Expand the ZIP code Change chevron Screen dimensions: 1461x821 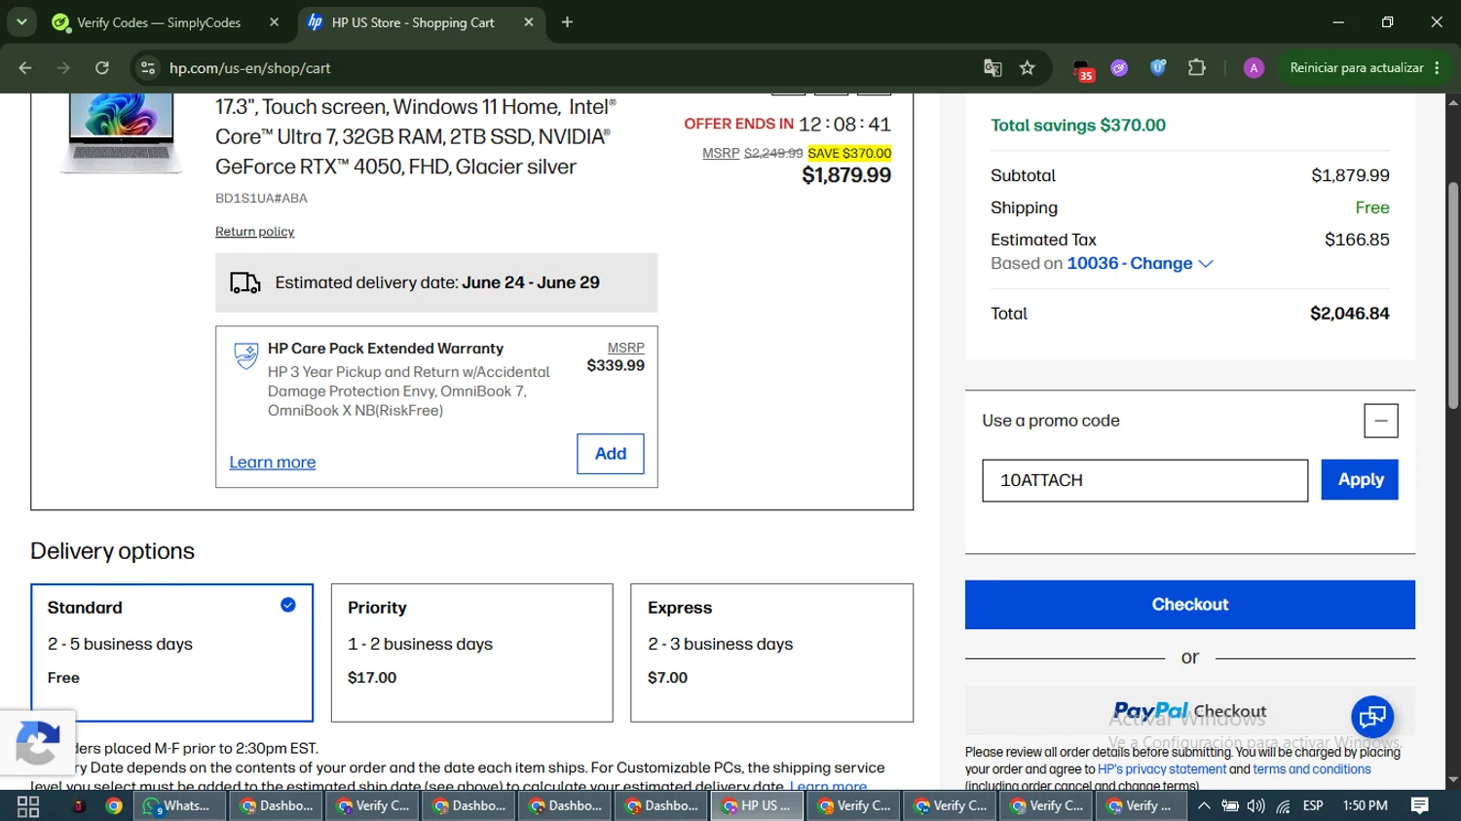coord(1206,264)
